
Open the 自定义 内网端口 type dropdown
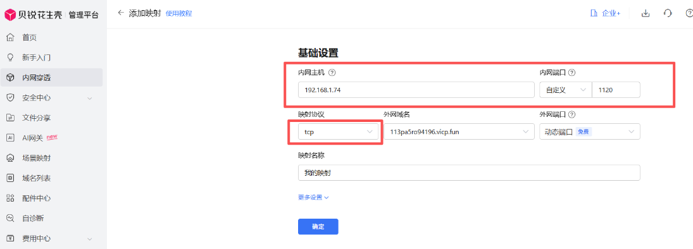click(566, 90)
